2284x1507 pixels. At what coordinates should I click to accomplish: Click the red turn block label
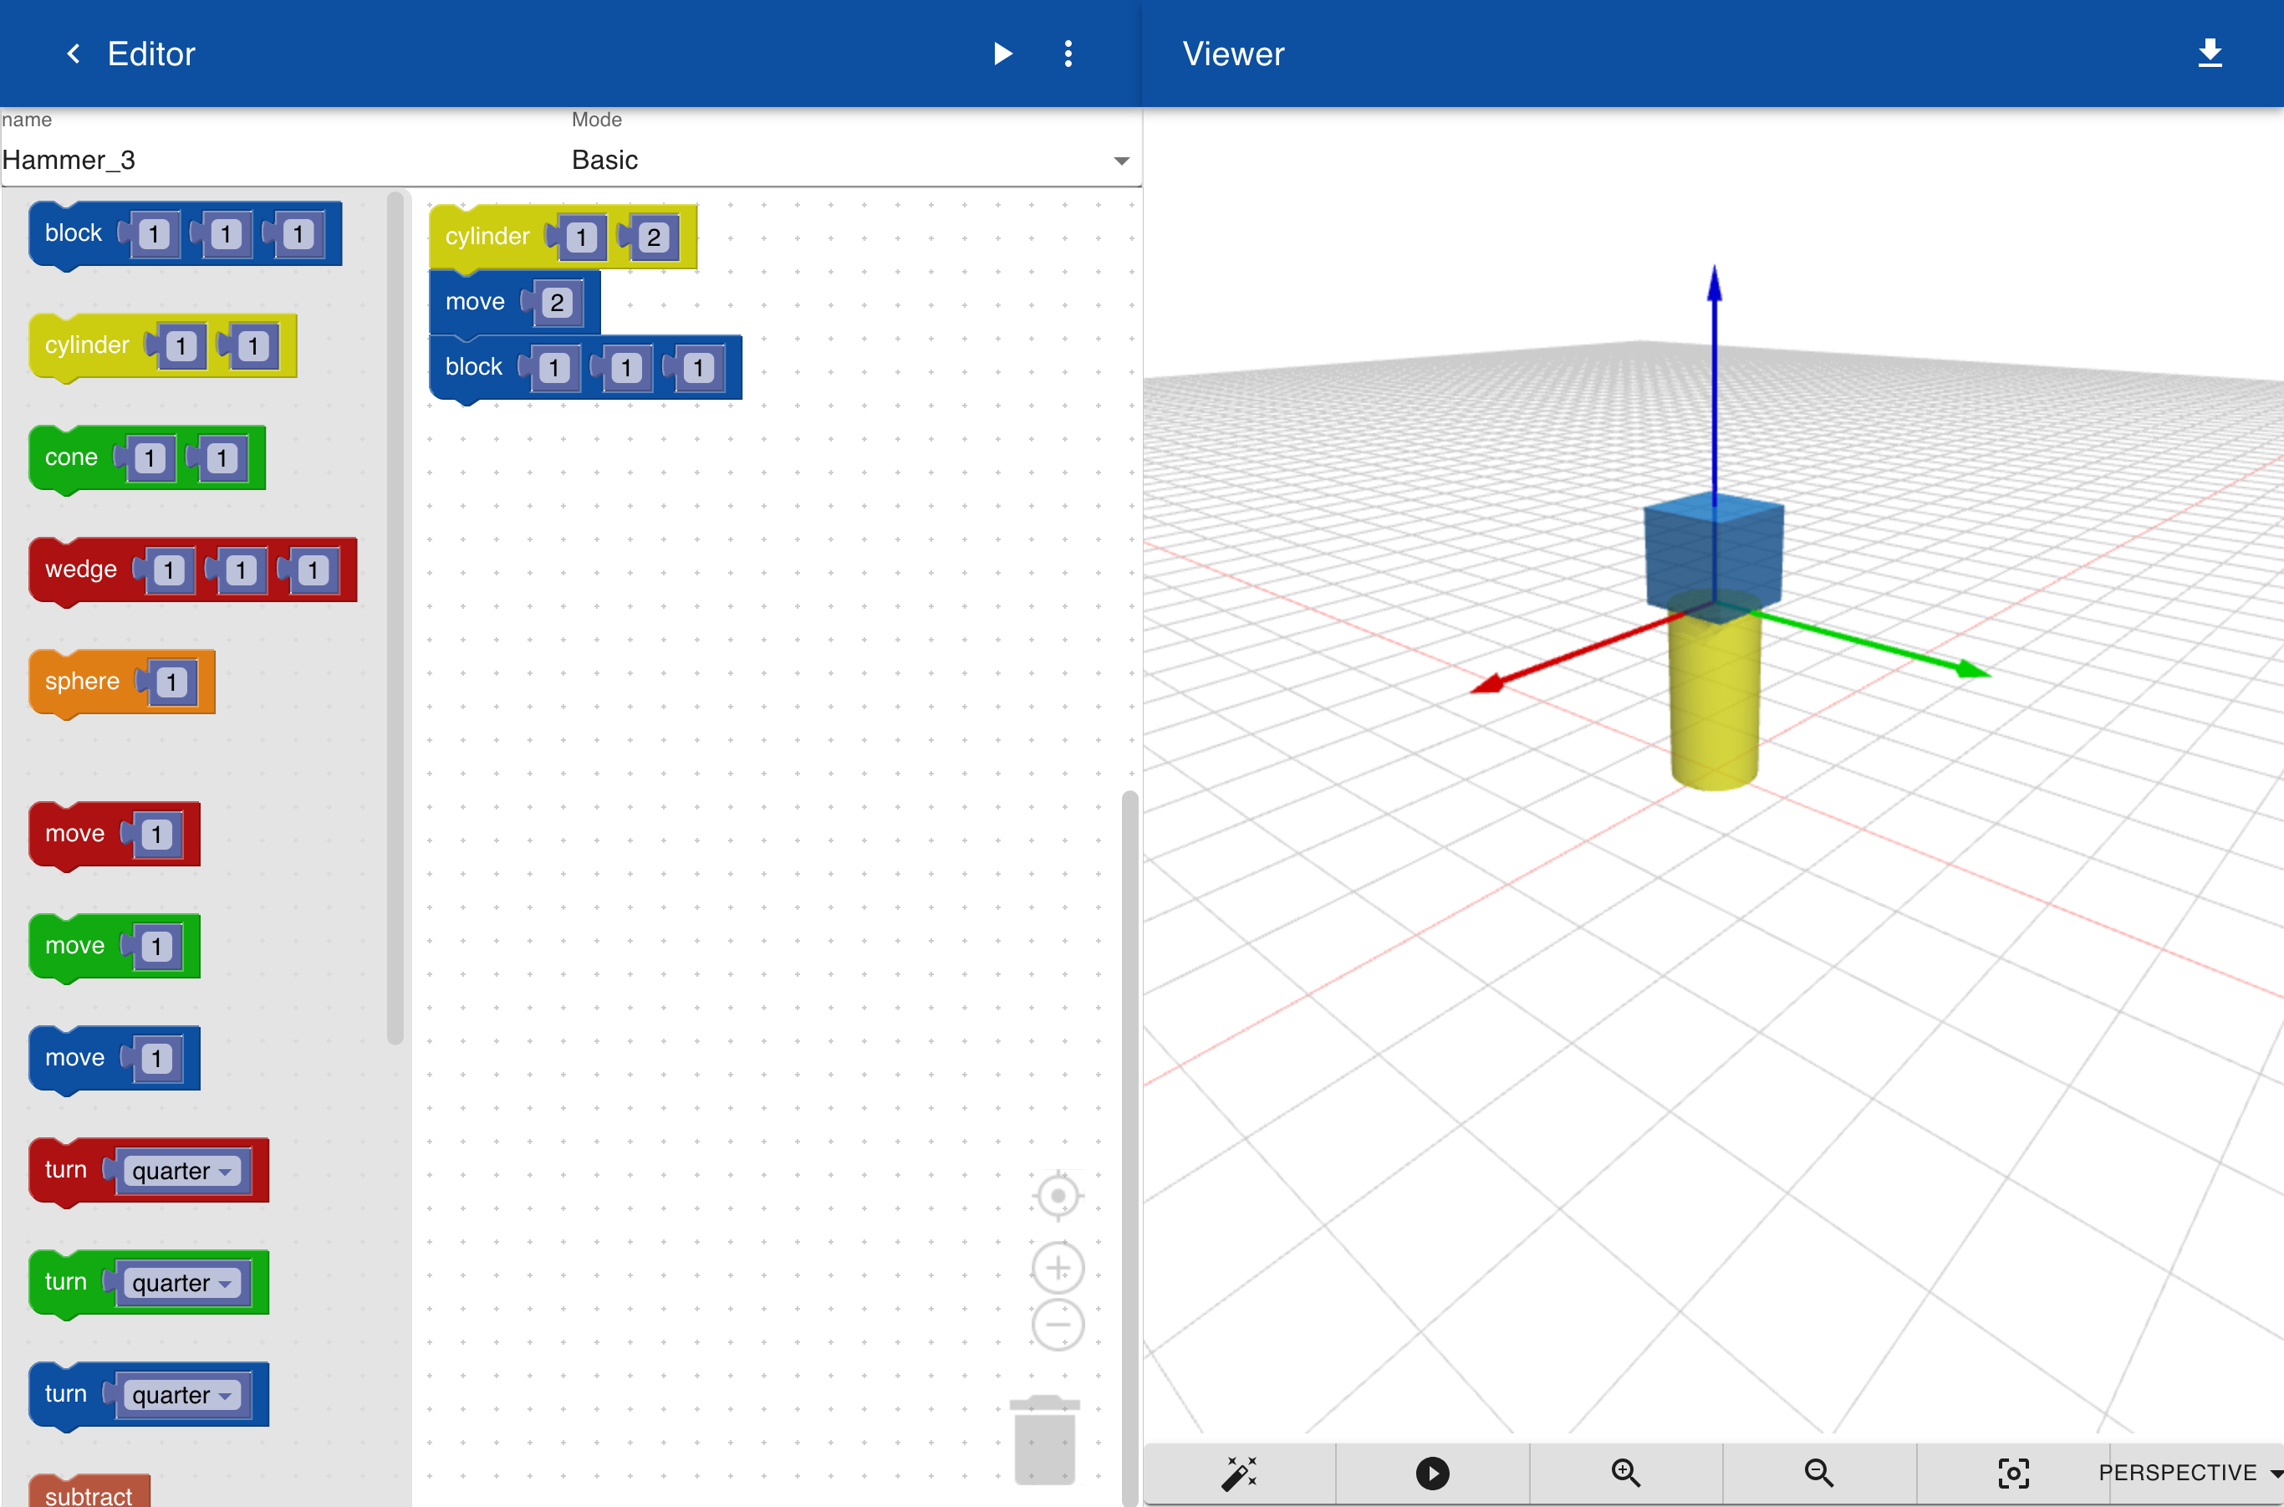65,1170
